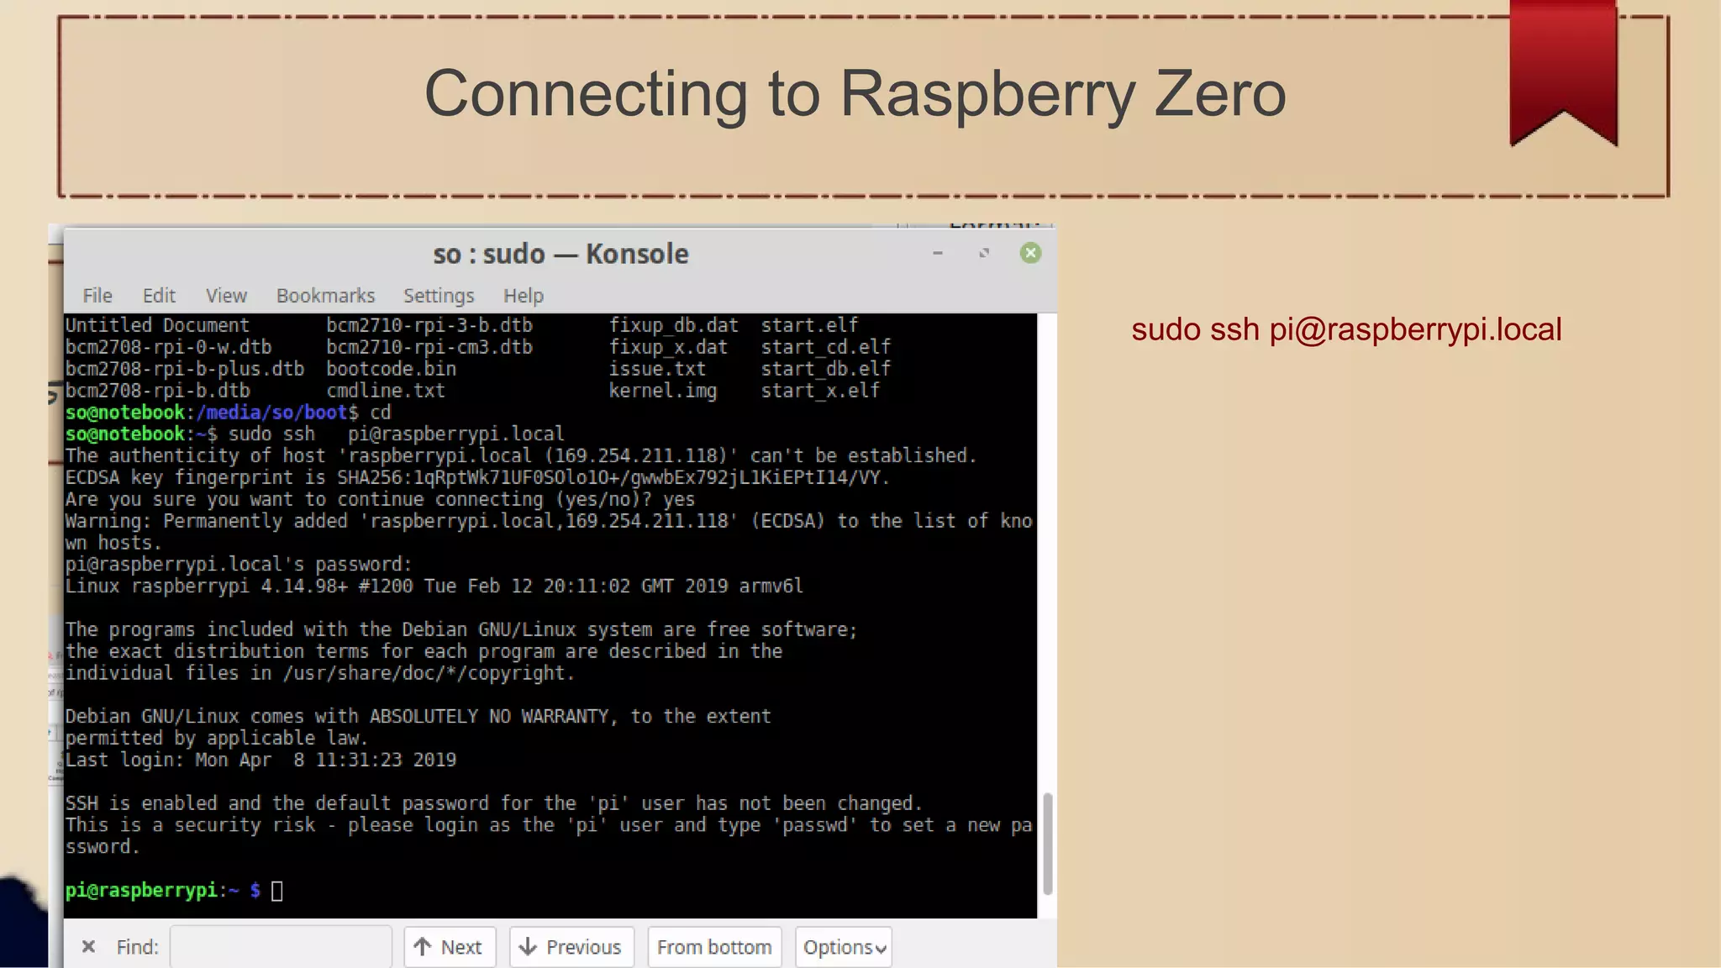Click 'start_cd.elf' in the listing
Viewport: 1721px width, 968px height.
[825, 347]
